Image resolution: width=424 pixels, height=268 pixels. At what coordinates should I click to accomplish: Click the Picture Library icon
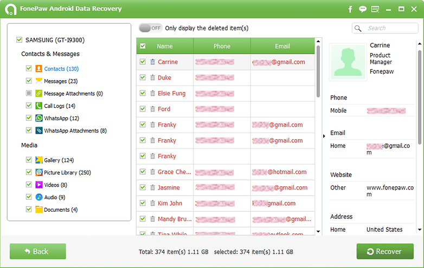point(39,173)
